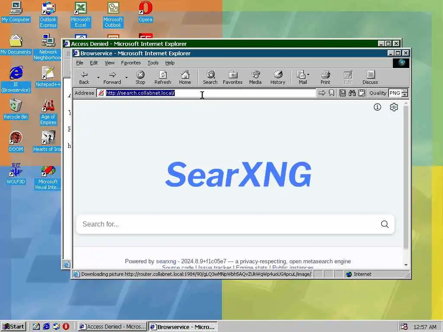
Task: Click Browservice taskbar button
Action: (x=183, y=327)
